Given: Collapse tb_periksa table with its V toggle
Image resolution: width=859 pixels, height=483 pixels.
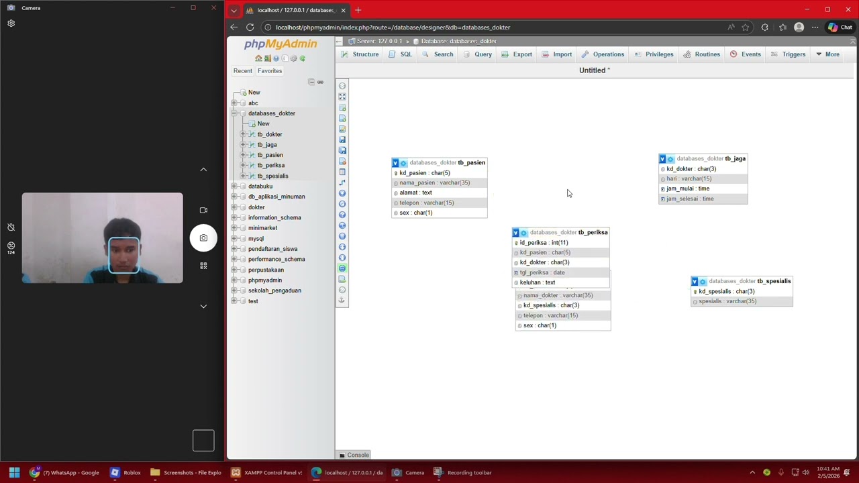Looking at the screenshot, I should 515,233.
